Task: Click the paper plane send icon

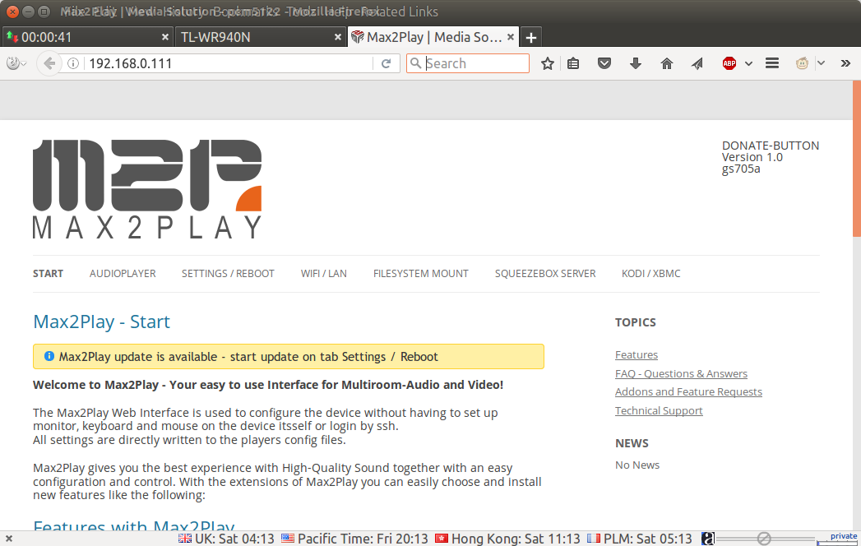Action: pyautogui.click(x=697, y=63)
